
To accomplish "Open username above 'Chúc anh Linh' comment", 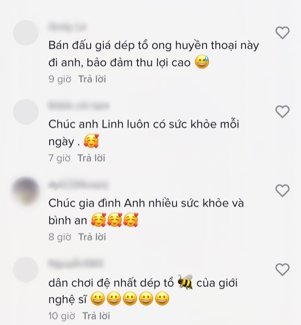I will pos(78,106).
